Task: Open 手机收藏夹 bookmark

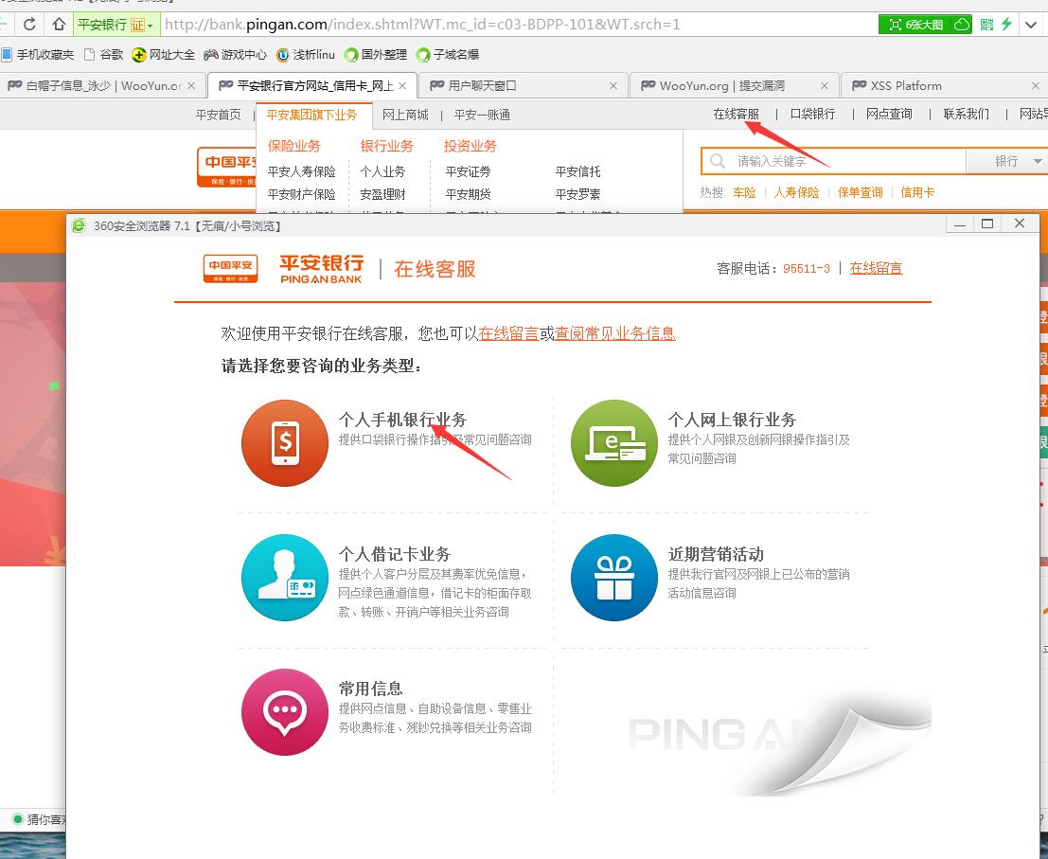Action: pyautogui.click(x=38, y=55)
